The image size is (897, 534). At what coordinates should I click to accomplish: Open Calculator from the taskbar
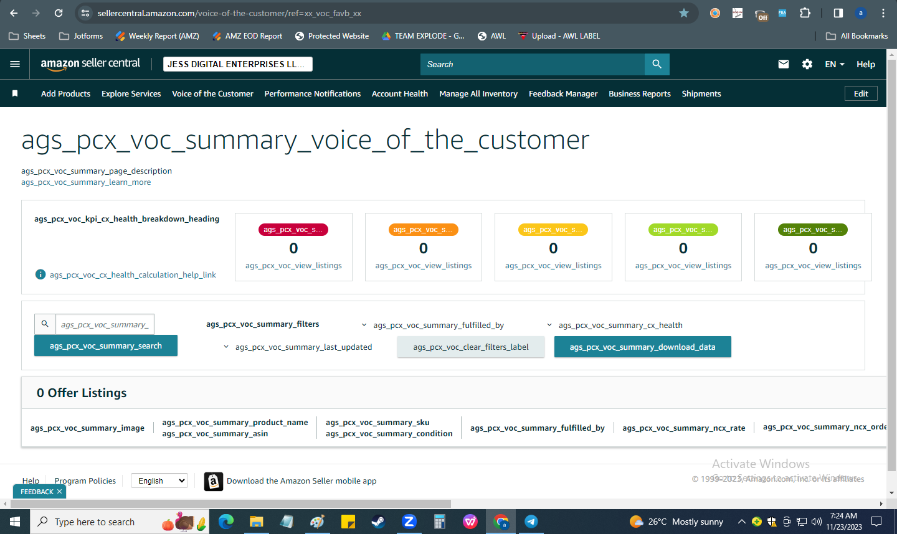pos(439,522)
